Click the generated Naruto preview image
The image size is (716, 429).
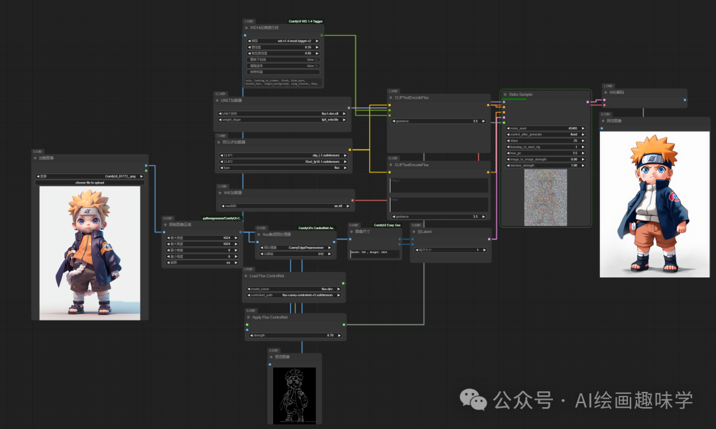(654, 205)
